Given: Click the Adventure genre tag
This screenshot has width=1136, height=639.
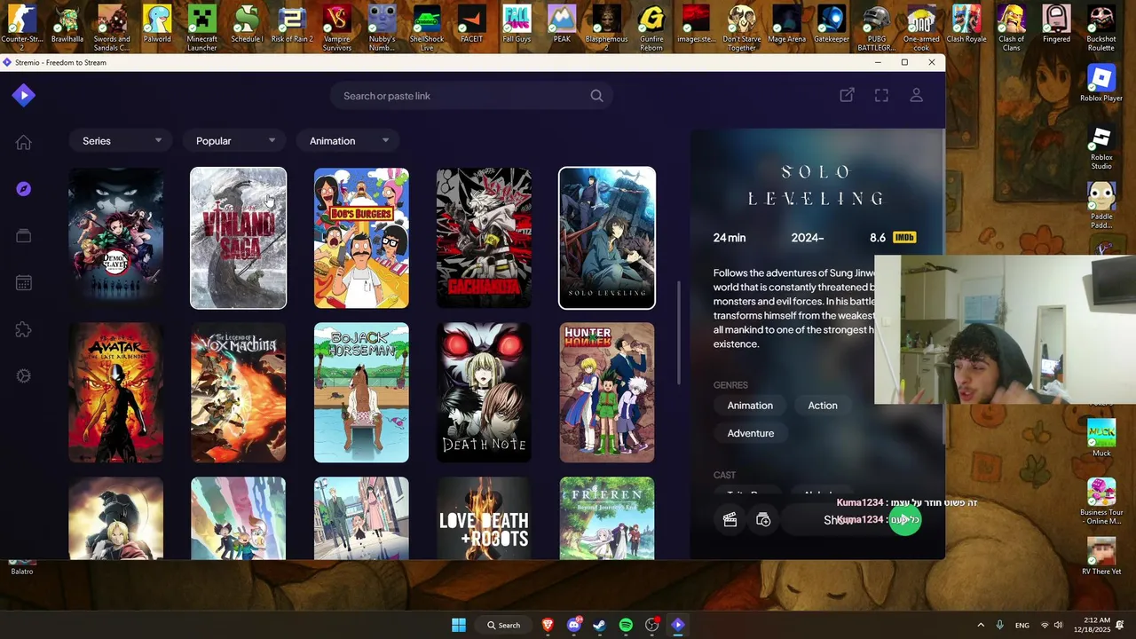Looking at the screenshot, I should pos(751,433).
